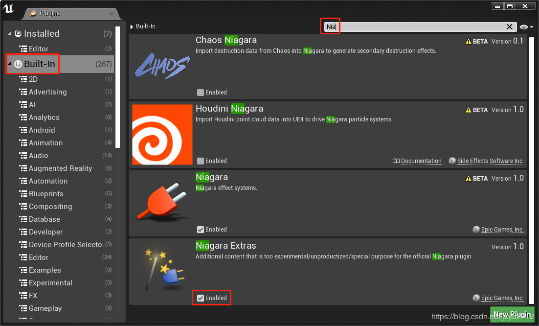Click the Houdini Niagara spiral logo
This screenshot has width=539, height=326.
click(x=162, y=135)
